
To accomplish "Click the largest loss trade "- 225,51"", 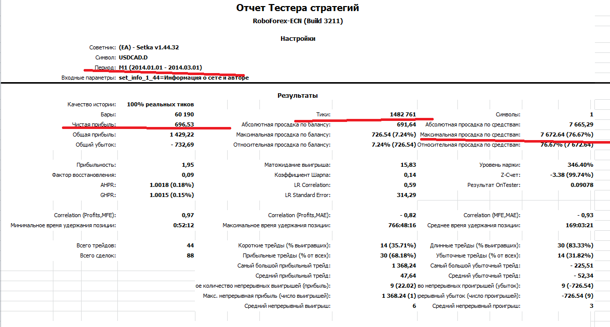I will [581, 266].
